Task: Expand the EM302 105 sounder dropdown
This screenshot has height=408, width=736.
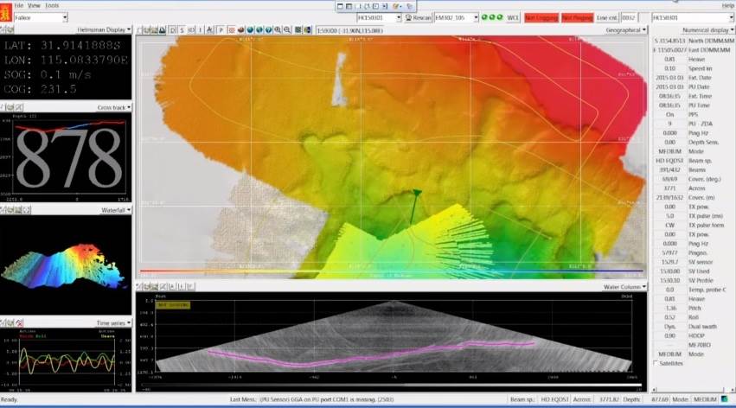Action: point(474,17)
